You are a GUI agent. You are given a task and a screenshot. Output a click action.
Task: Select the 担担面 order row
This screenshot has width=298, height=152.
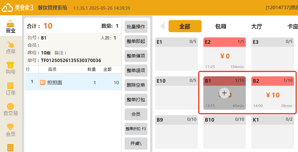pyautogui.click(x=73, y=81)
